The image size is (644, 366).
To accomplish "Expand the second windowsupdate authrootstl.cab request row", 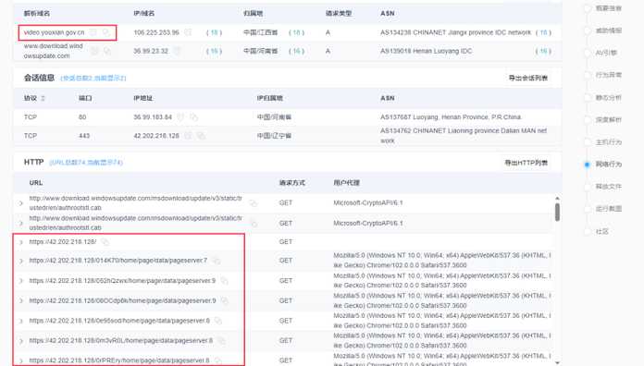I will 21,224.
